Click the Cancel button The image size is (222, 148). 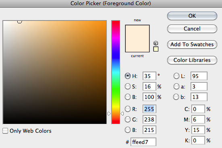coord(192,29)
